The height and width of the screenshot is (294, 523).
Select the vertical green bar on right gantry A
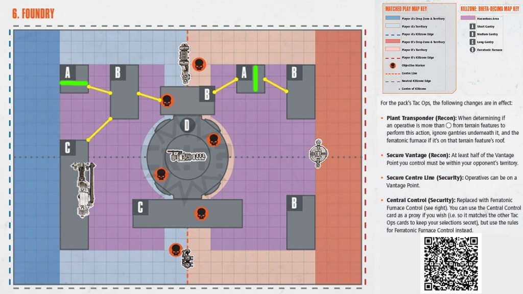coord(255,78)
